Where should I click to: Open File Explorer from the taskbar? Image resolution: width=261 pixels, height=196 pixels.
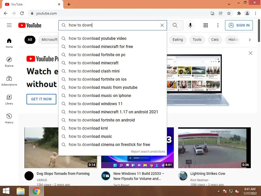[21, 191]
